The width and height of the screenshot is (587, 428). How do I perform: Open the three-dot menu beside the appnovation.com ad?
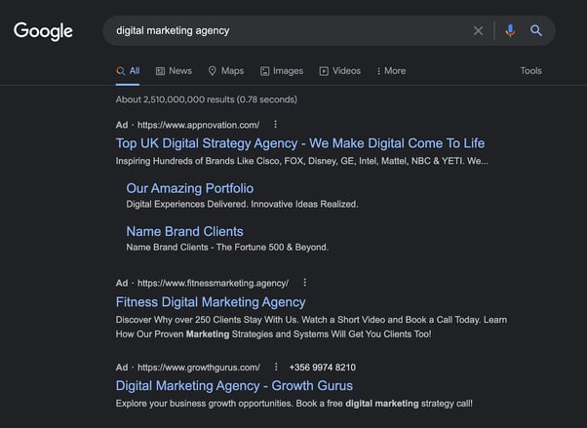pyautogui.click(x=275, y=125)
